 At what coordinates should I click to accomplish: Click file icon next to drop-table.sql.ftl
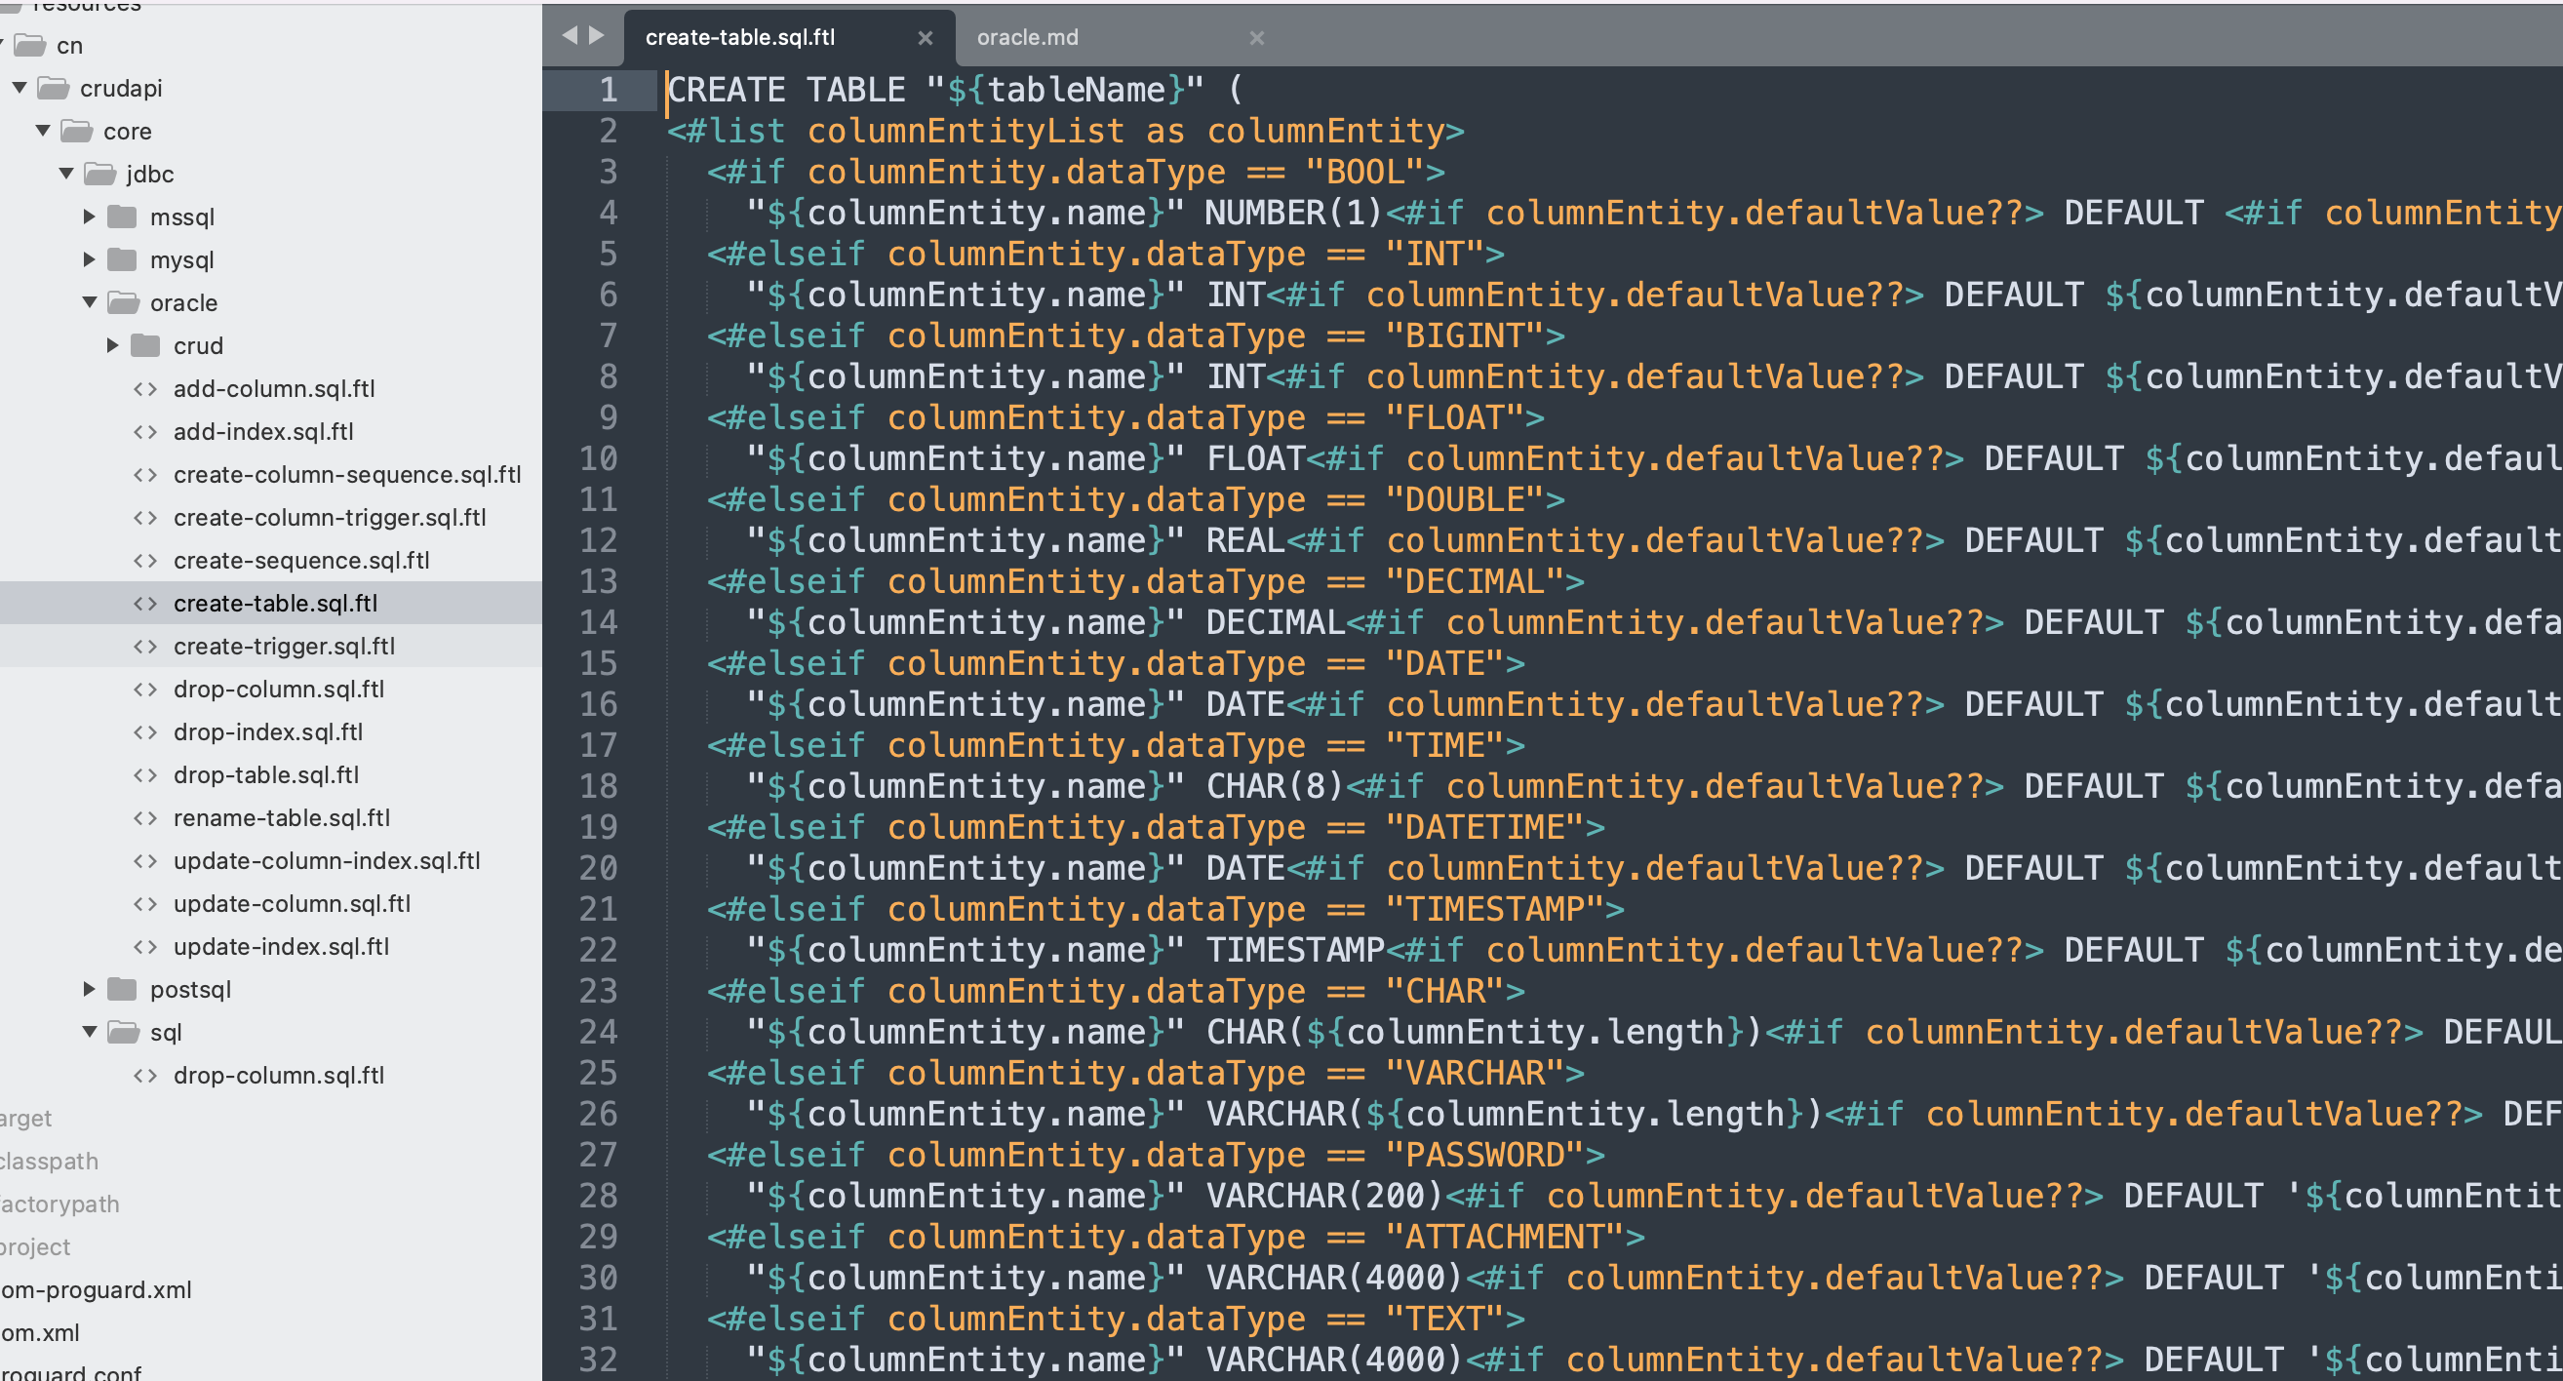click(x=145, y=775)
